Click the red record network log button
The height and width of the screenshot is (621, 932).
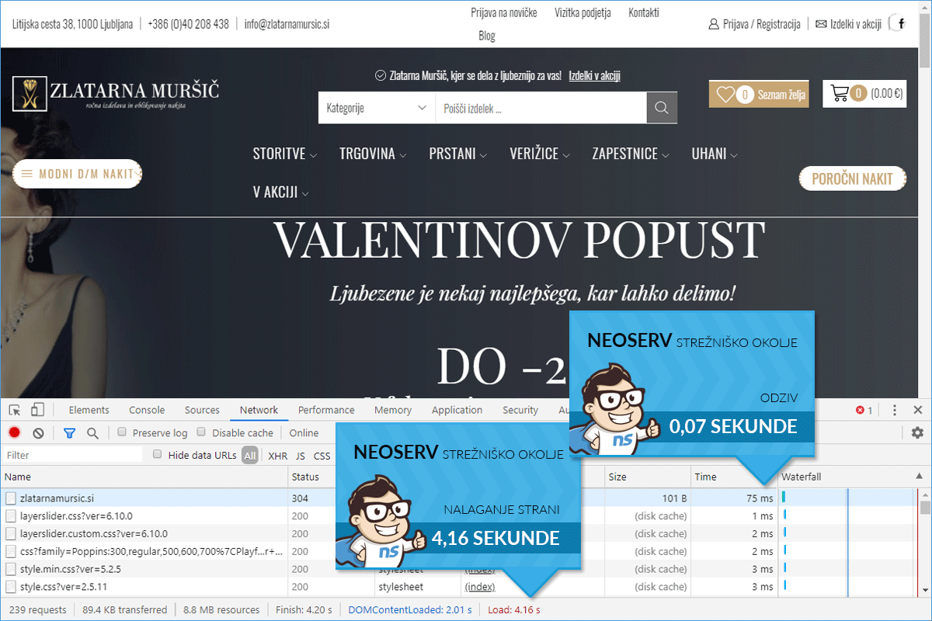pos(15,433)
